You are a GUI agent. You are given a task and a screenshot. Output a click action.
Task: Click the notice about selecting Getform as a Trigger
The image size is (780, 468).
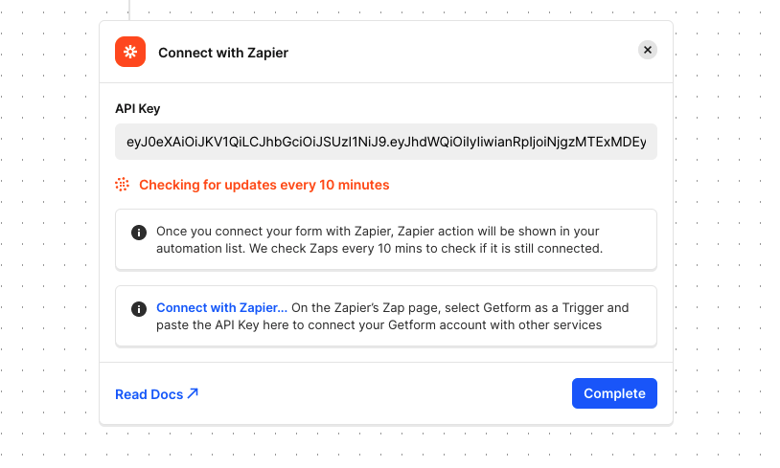click(386, 316)
